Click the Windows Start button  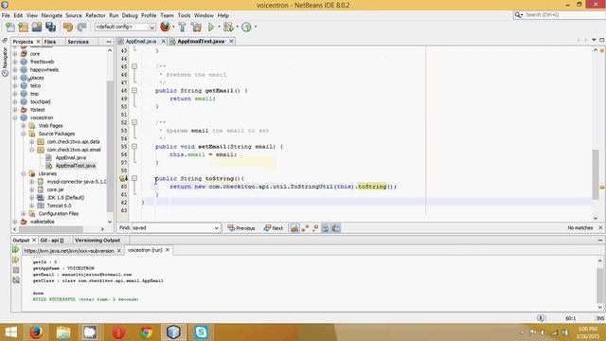(10, 332)
